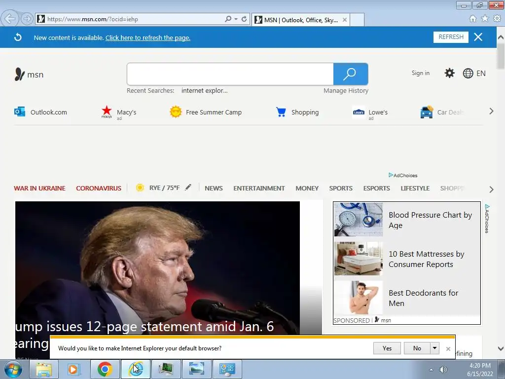The width and height of the screenshot is (505, 379).
Task: Open the NEWS section
Action: tap(214, 188)
